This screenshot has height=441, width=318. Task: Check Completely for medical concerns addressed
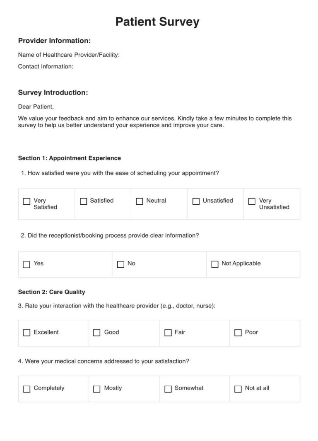click(x=26, y=389)
